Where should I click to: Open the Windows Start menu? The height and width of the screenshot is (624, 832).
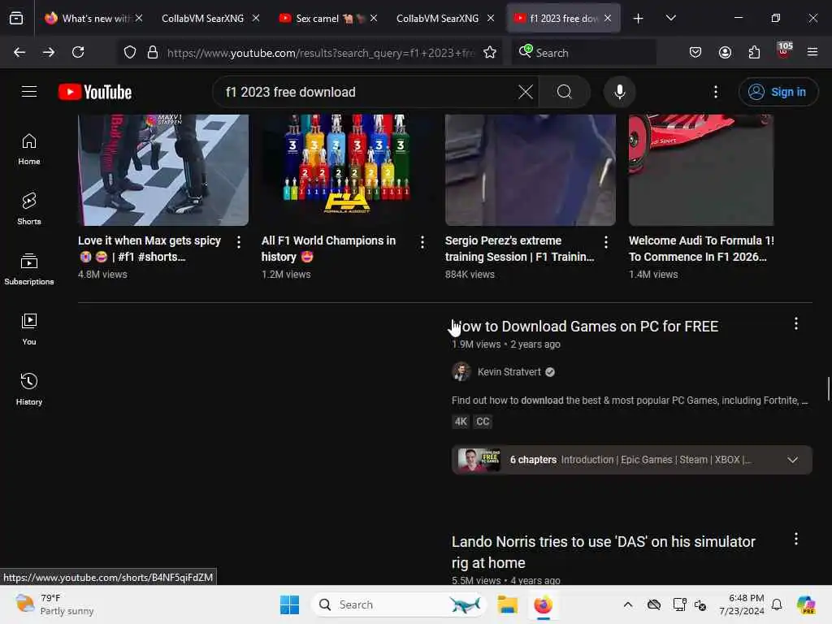(x=290, y=604)
